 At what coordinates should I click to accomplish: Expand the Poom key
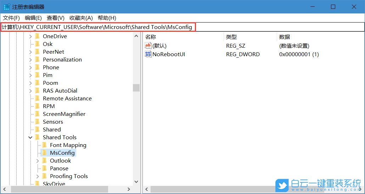(x=30, y=83)
